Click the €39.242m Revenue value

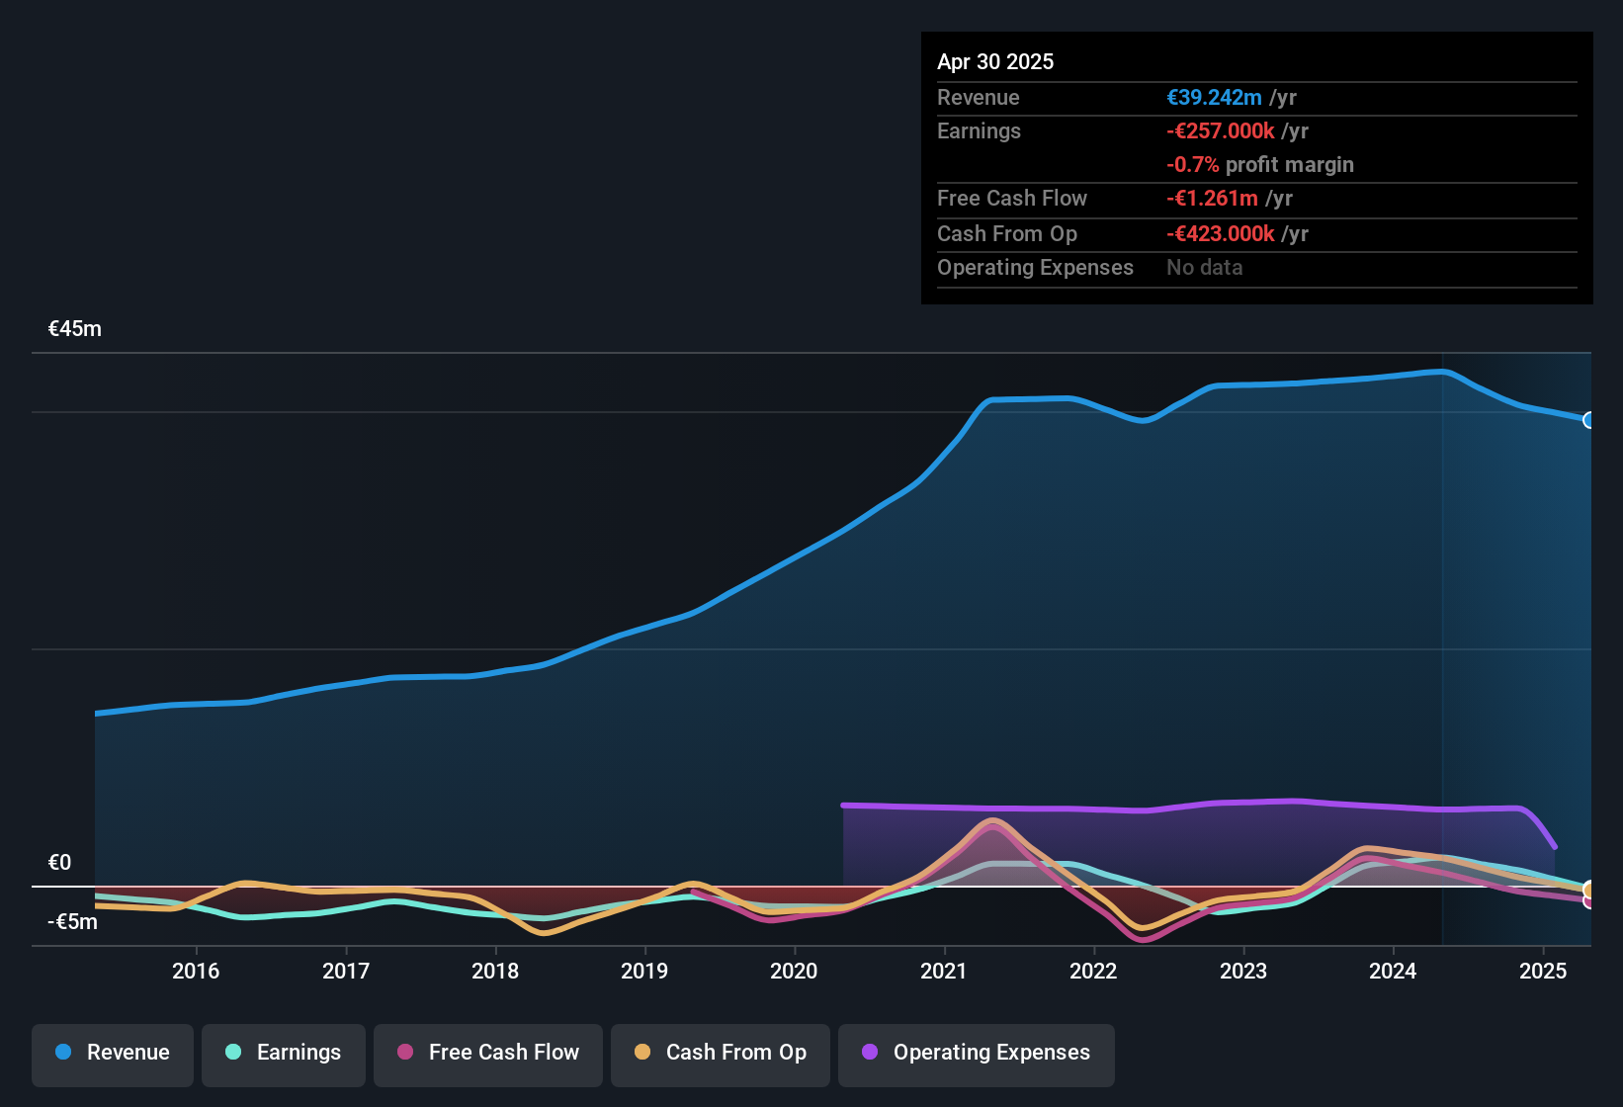click(x=1214, y=97)
